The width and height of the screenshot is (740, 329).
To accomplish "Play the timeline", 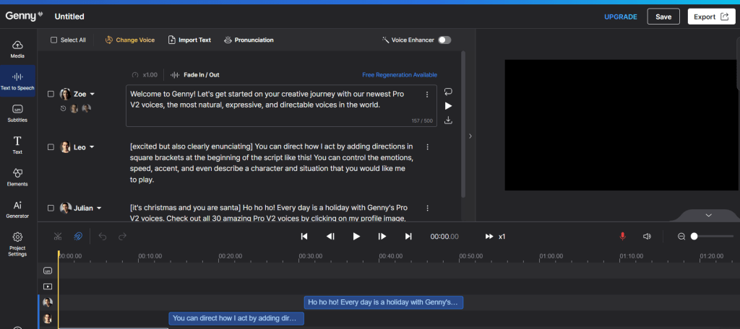I will pos(356,236).
